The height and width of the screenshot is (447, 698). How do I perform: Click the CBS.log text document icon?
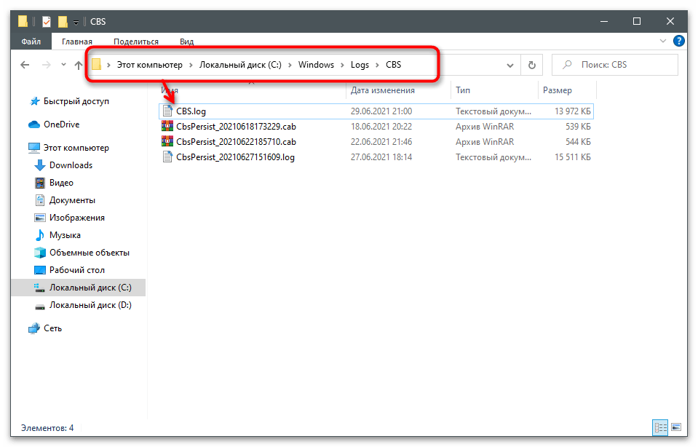[x=167, y=111]
